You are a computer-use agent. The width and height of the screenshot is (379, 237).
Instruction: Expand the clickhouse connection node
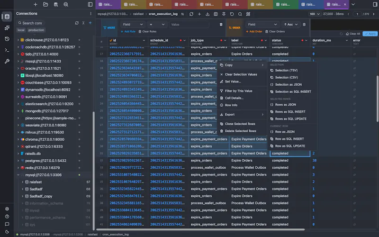(x=18, y=40)
